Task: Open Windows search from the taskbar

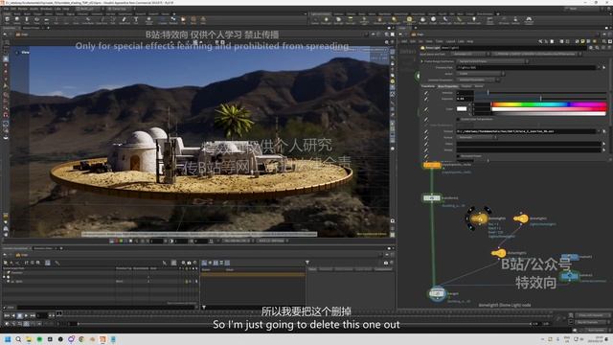Action: point(18,339)
